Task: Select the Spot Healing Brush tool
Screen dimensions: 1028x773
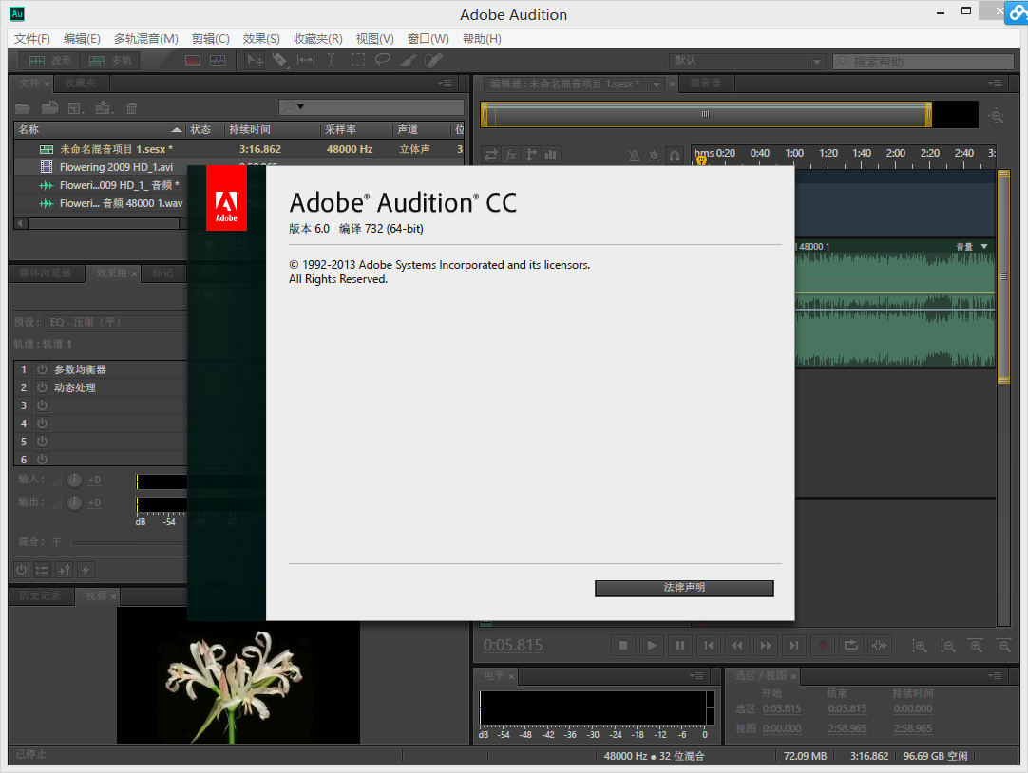Action: [x=433, y=61]
